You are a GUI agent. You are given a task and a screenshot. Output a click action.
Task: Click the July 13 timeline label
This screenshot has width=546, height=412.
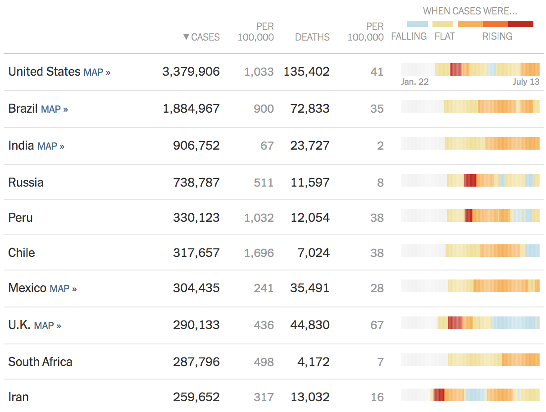(x=526, y=82)
